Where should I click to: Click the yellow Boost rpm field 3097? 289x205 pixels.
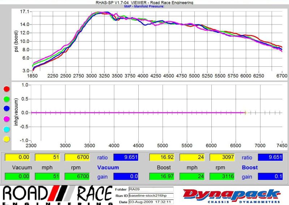pos(222,157)
